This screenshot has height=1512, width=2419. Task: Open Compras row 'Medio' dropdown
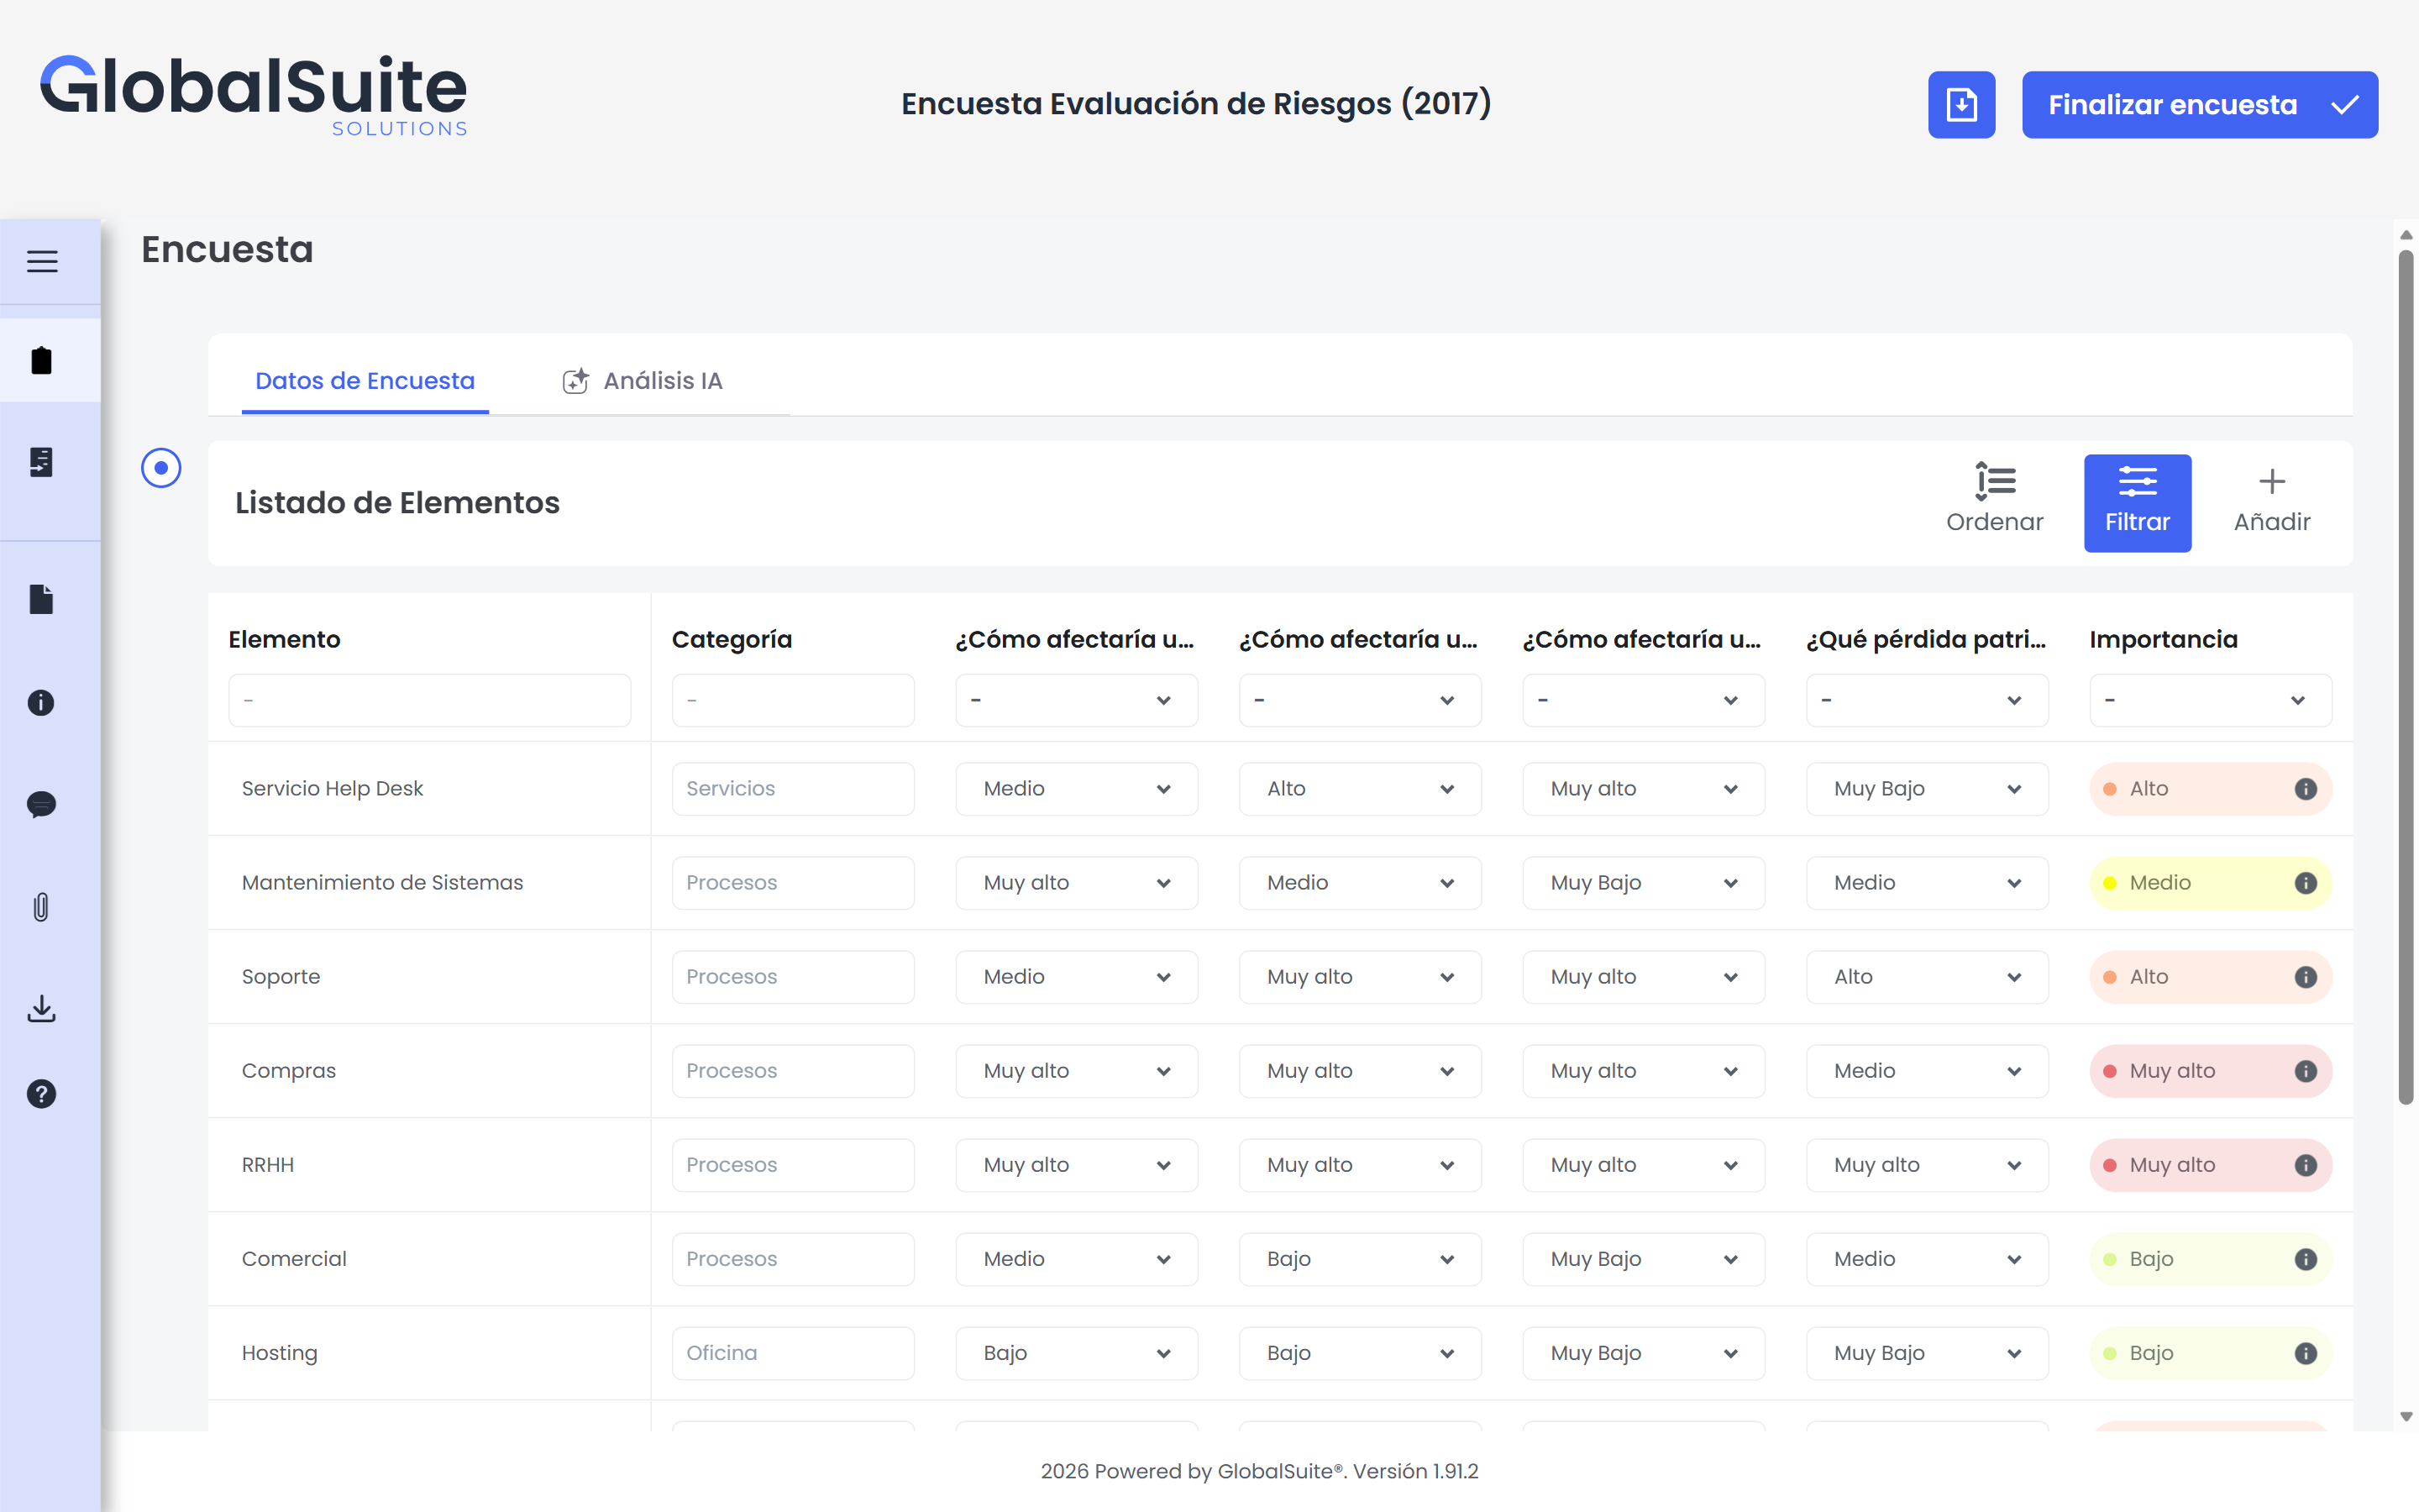coord(1926,1071)
